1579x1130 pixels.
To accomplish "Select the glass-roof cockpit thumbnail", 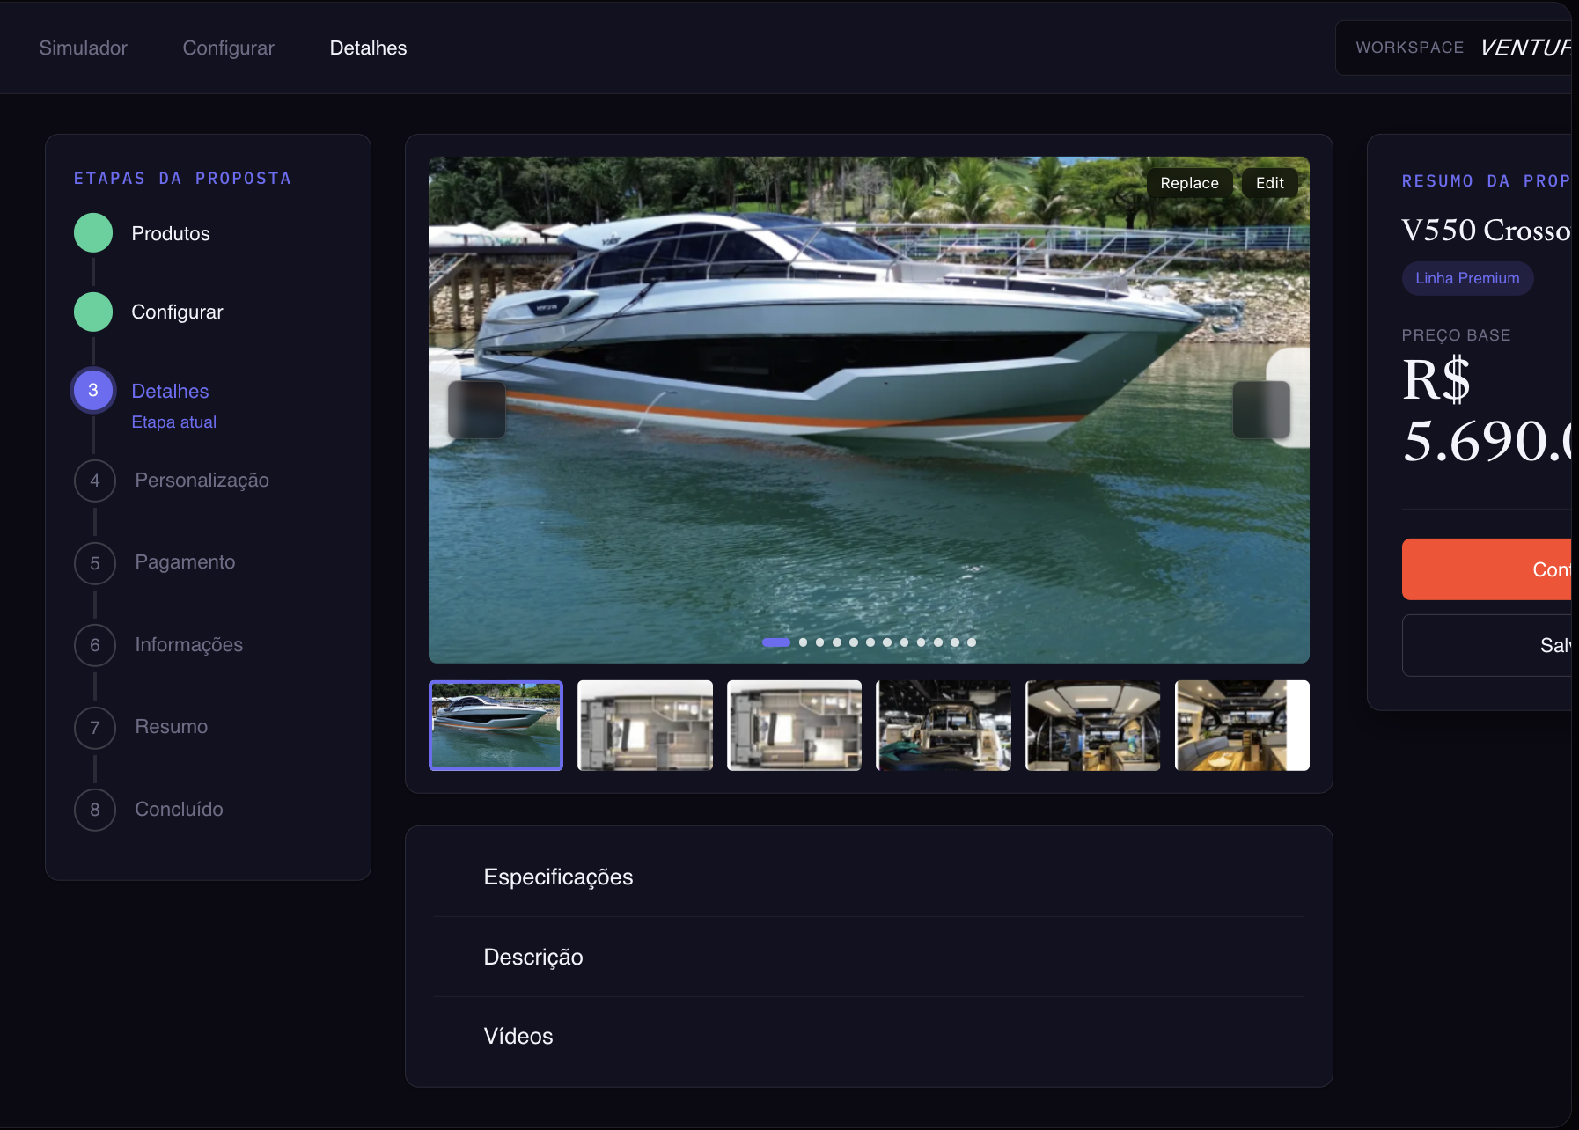I will click(1092, 725).
